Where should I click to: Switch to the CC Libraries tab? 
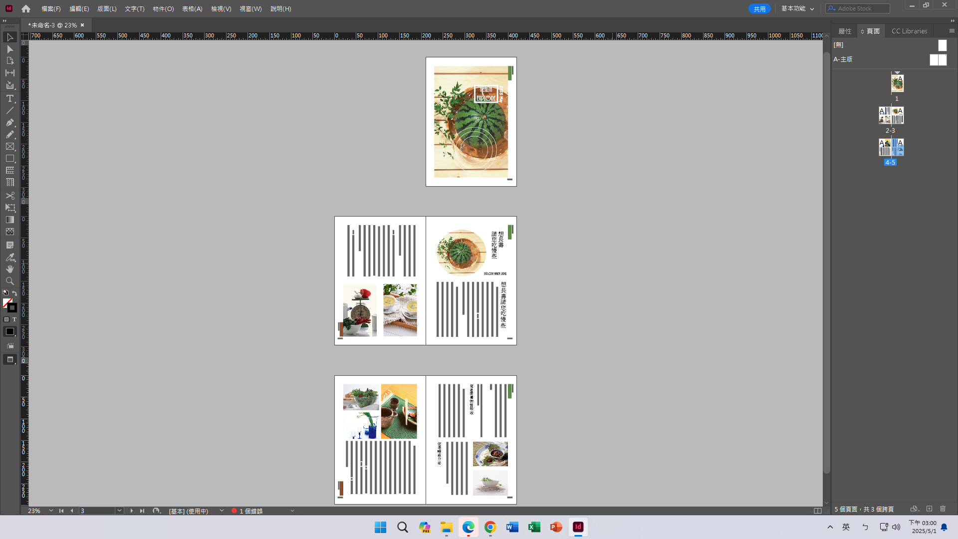(909, 31)
